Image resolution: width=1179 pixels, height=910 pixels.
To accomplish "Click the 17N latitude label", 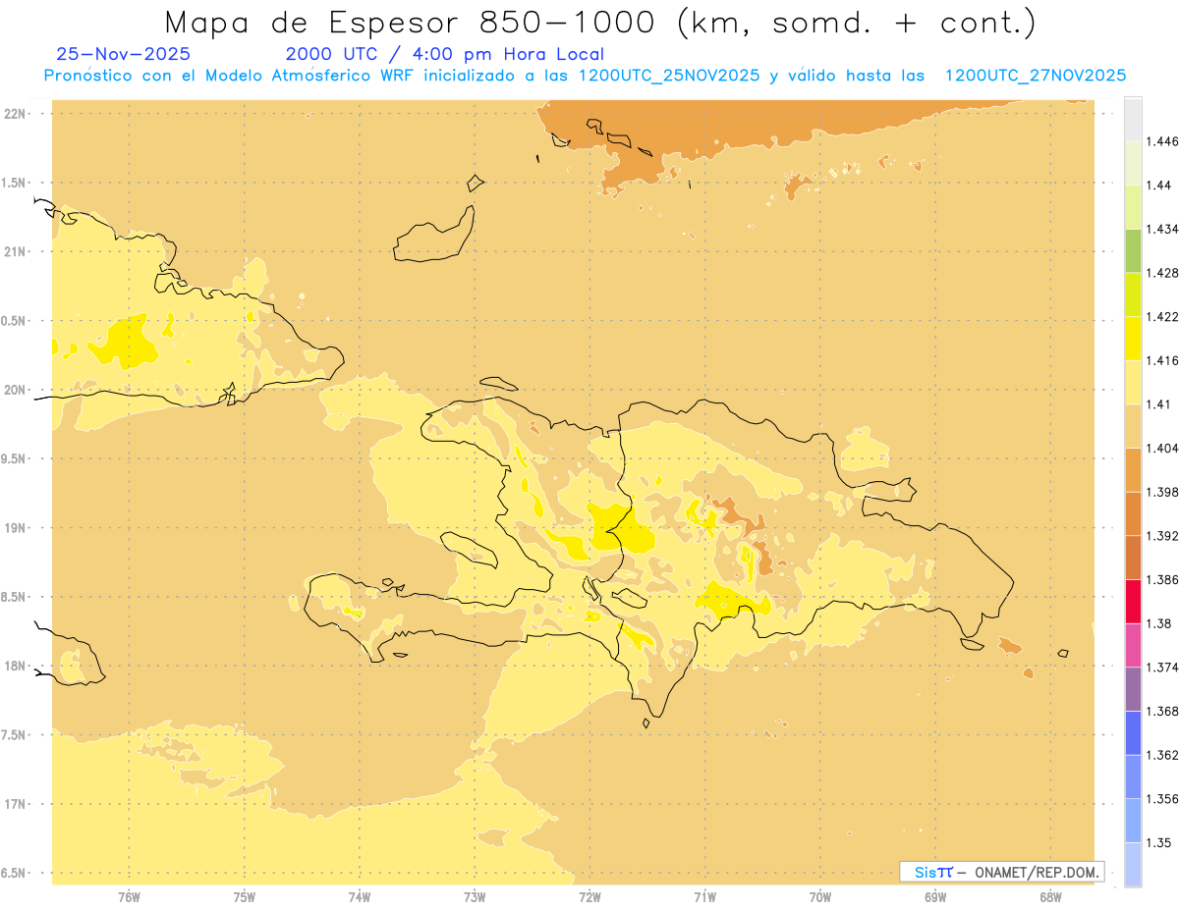I will point(14,804).
